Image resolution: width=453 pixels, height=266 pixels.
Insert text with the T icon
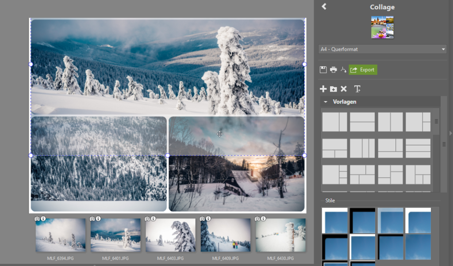tap(357, 89)
